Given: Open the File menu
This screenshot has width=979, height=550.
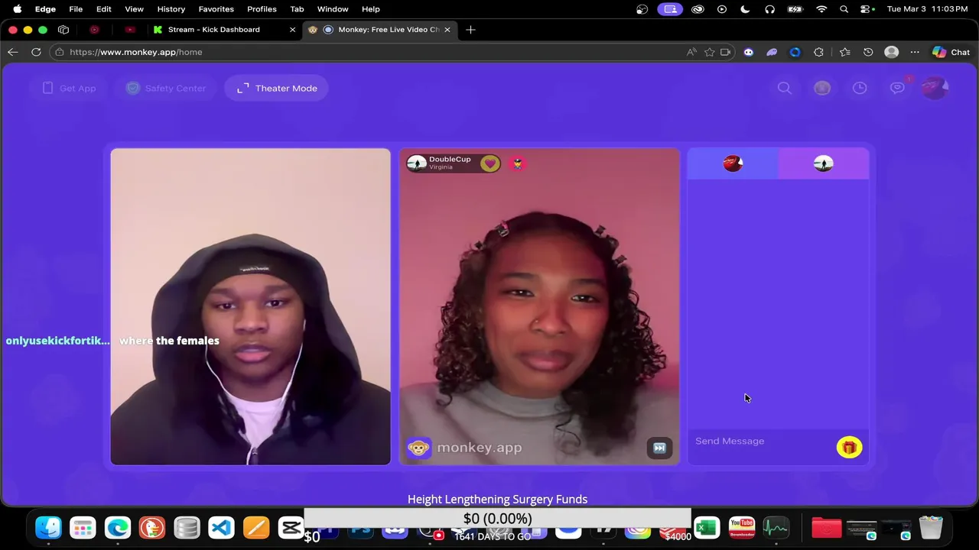Looking at the screenshot, I should 76,9.
